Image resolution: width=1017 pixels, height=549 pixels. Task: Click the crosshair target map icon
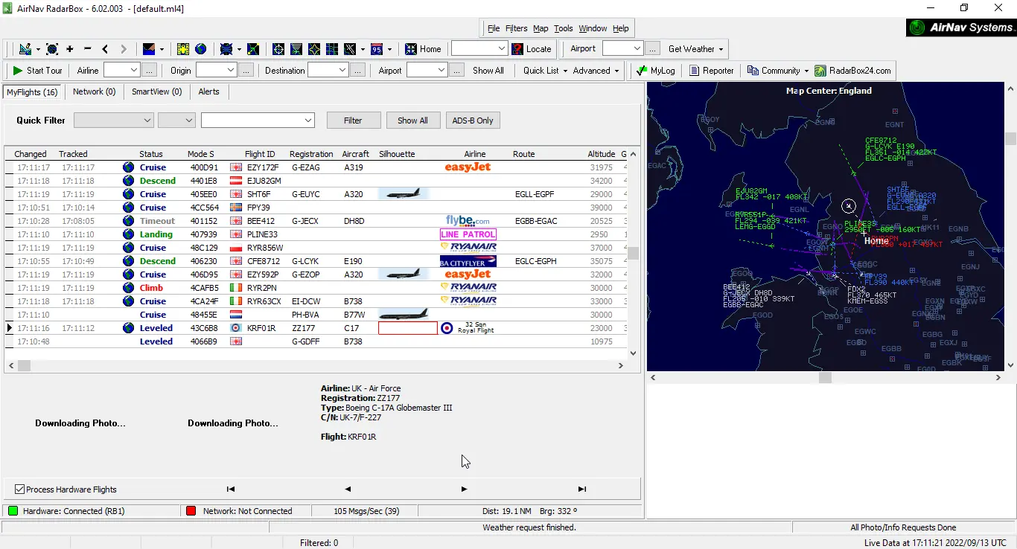pos(278,49)
